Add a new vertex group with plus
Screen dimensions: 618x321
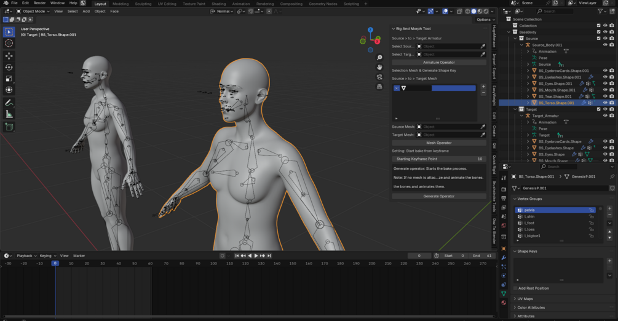click(x=610, y=208)
